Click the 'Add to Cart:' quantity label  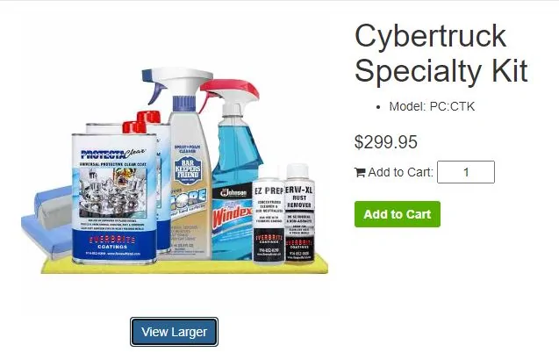[400, 172]
